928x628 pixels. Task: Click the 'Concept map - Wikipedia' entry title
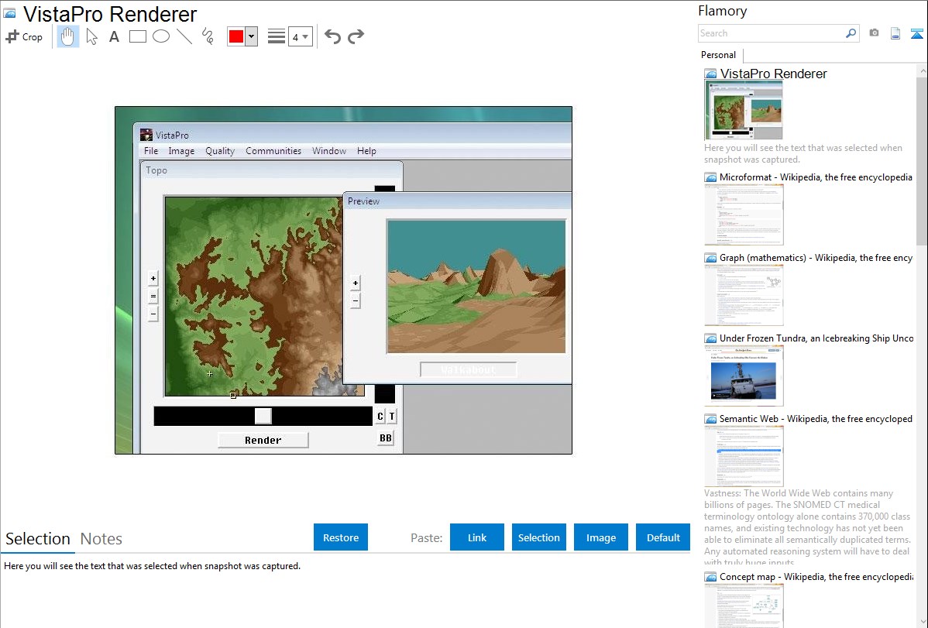click(x=816, y=577)
